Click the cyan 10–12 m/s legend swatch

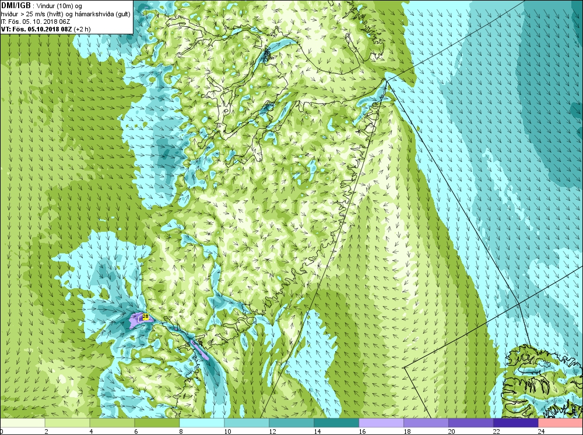click(x=247, y=423)
